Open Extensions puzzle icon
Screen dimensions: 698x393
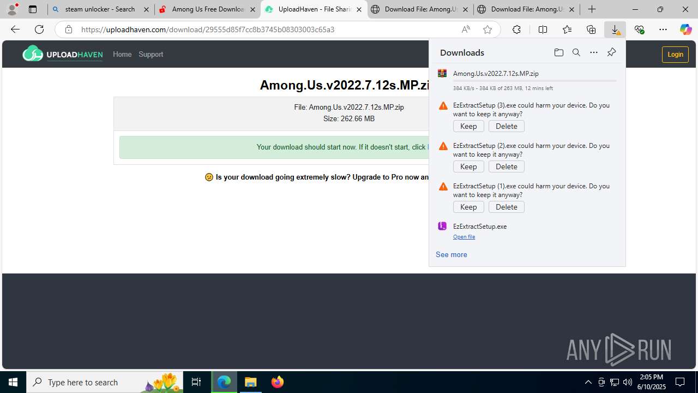pyautogui.click(x=516, y=29)
